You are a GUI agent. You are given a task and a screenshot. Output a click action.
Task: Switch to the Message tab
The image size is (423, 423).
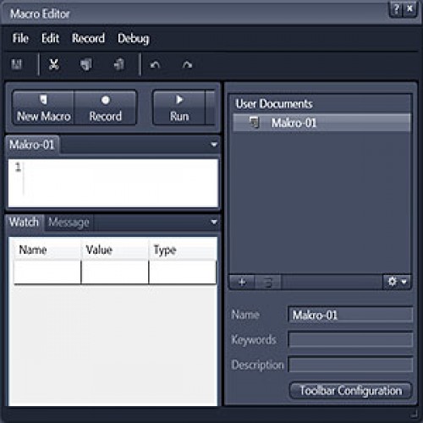69,222
